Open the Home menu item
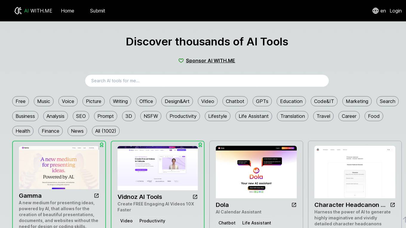Viewport: 406px width, 228px height. [x=67, y=11]
